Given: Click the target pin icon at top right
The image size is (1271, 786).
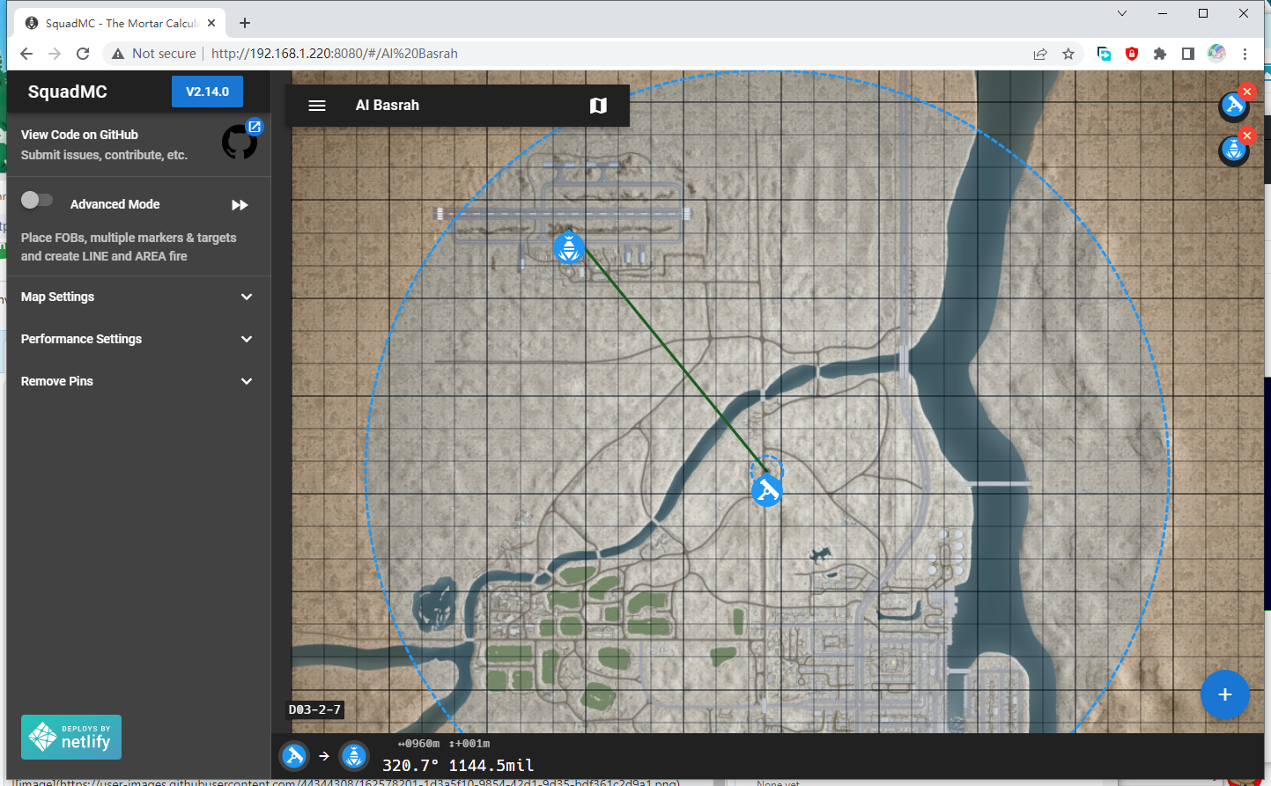Looking at the screenshot, I should point(1233,151).
